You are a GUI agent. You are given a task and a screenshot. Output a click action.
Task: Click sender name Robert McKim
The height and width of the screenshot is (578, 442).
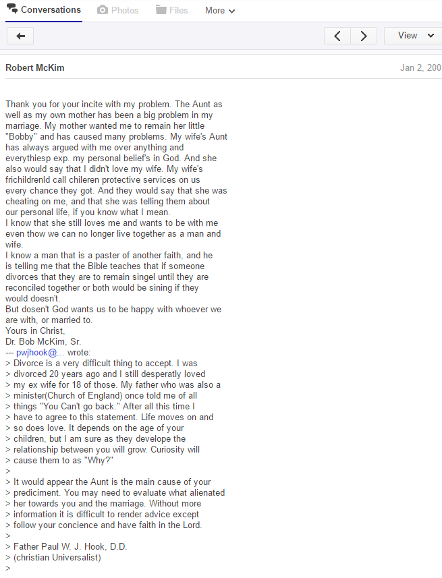34,68
